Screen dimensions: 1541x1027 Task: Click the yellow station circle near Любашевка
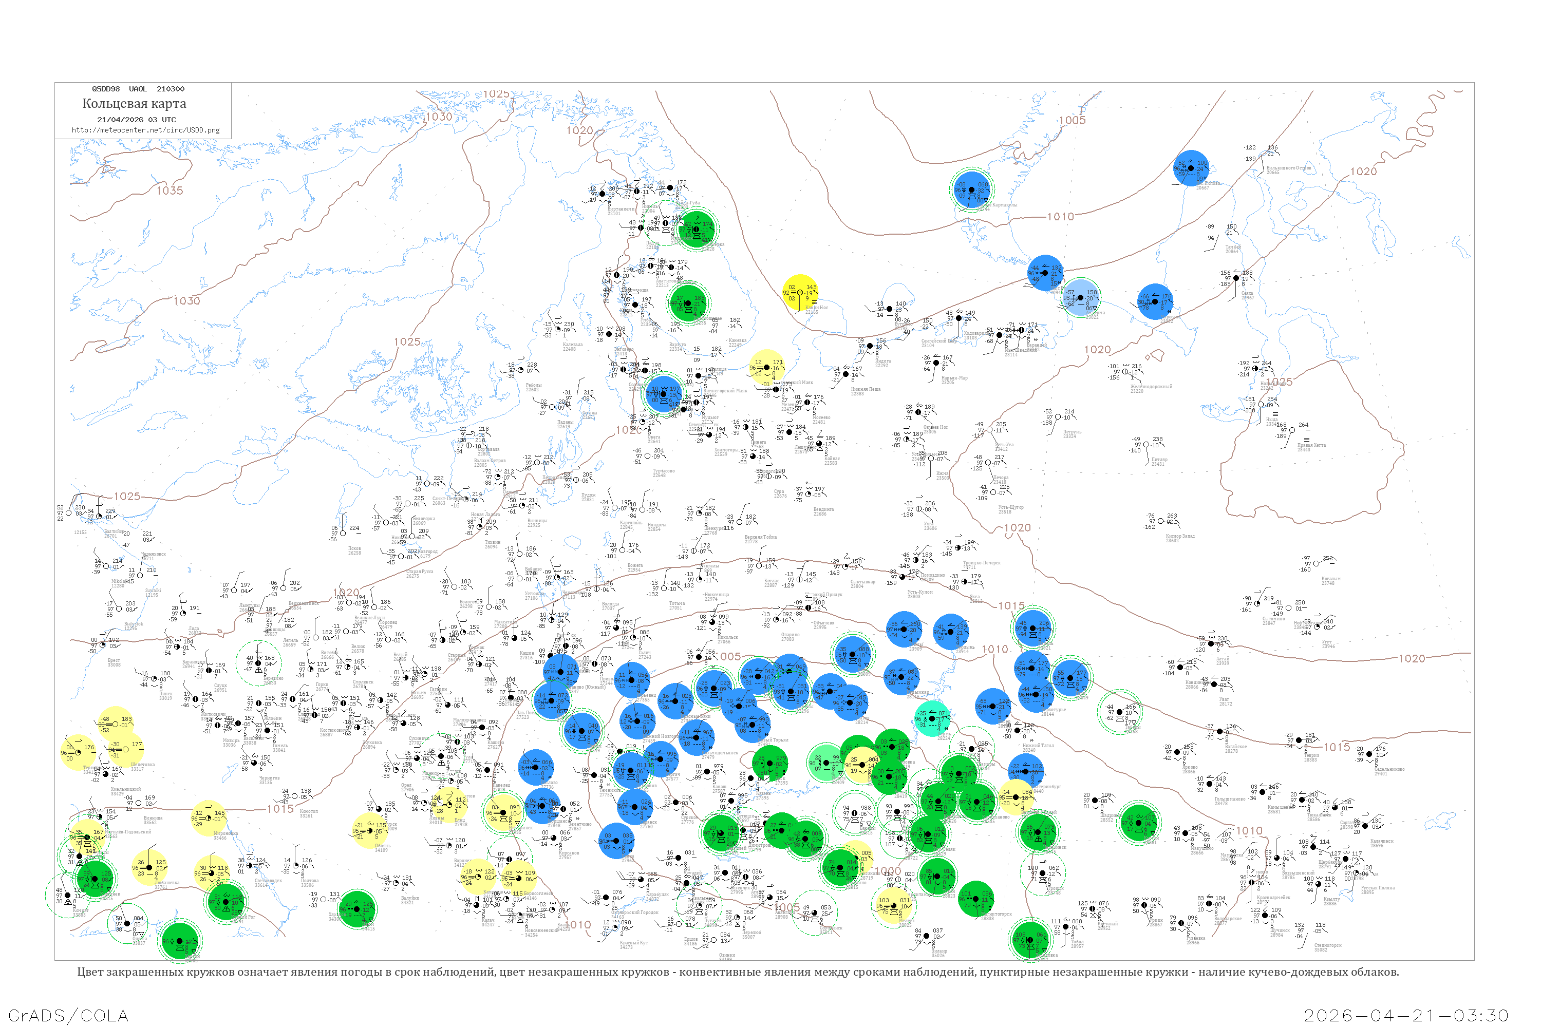coord(149,867)
